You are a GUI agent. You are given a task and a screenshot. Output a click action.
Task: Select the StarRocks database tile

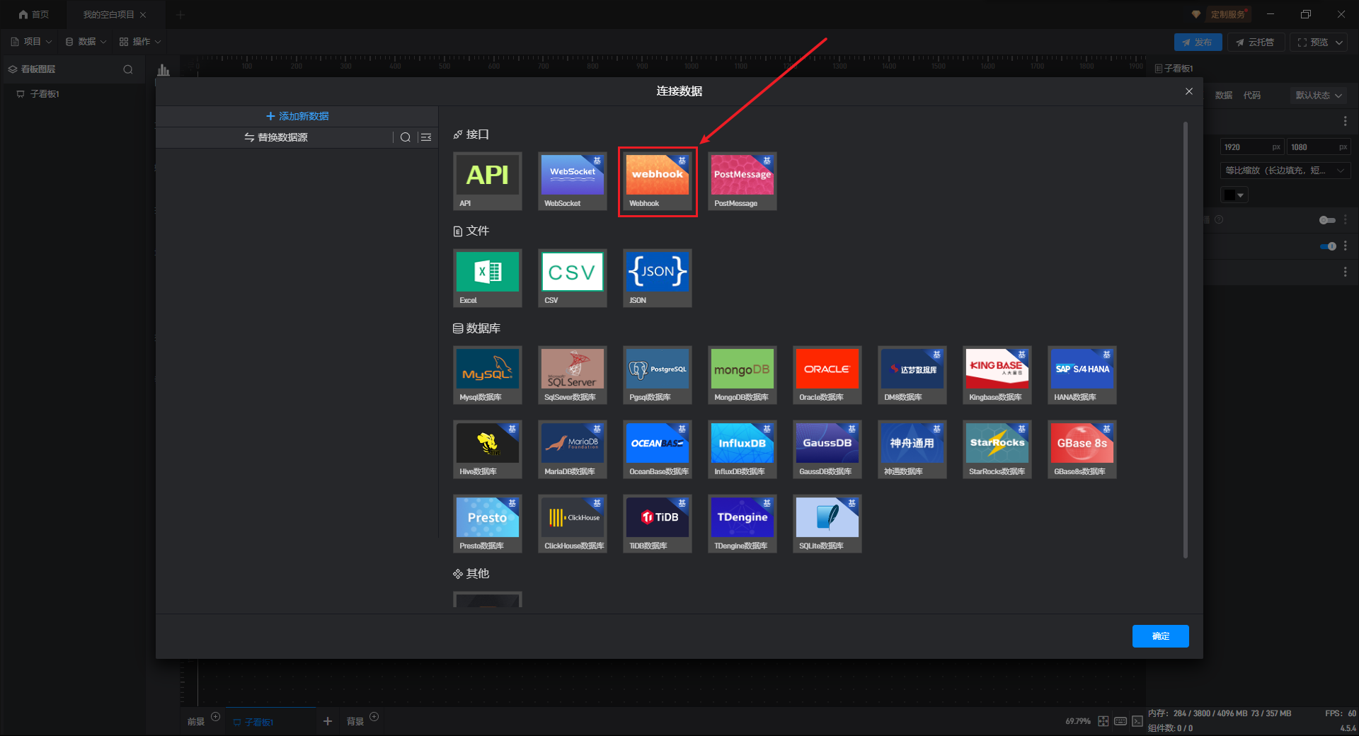tap(997, 449)
